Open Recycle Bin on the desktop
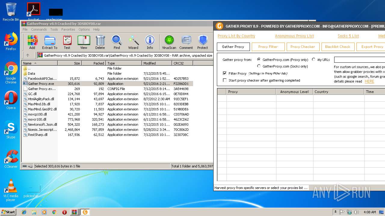 [x=11, y=12]
